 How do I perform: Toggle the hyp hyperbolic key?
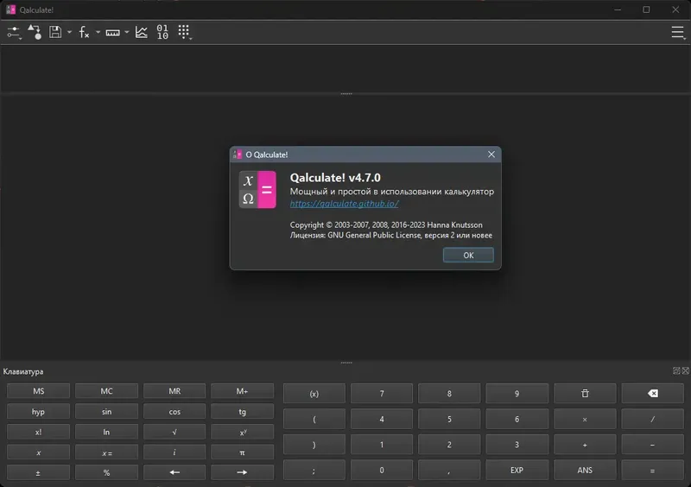[x=38, y=412]
